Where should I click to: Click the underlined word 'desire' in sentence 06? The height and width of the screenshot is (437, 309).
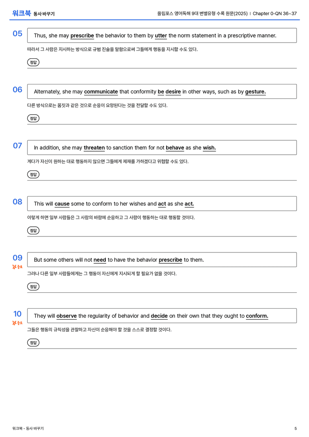(173, 92)
